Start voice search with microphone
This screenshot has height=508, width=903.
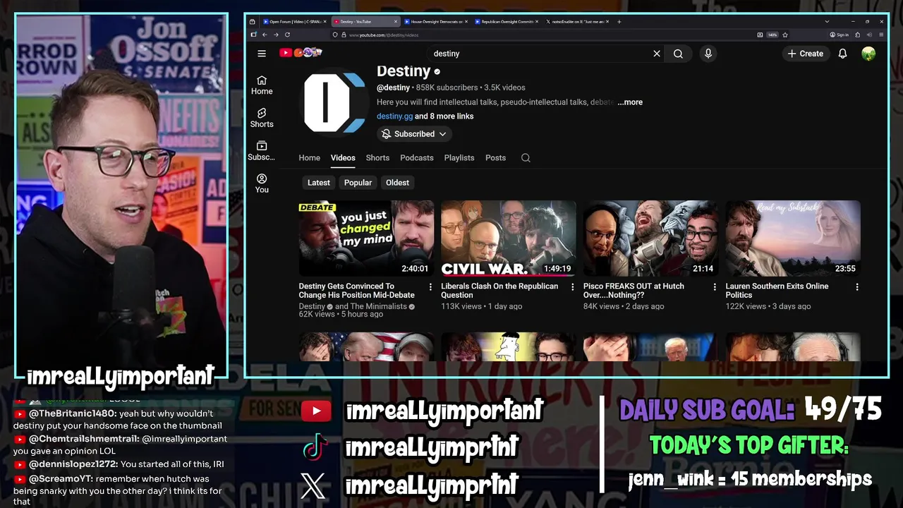coord(708,54)
